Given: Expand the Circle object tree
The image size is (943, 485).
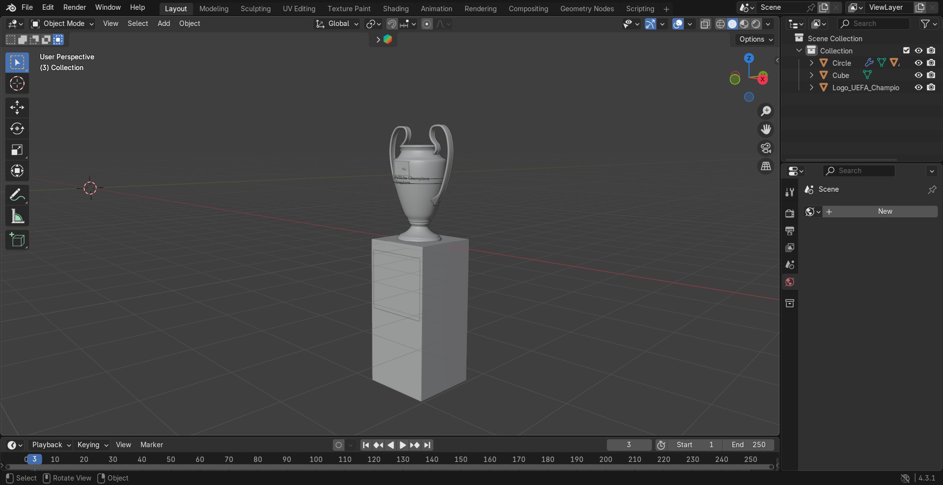Looking at the screenshot, I should 811,63.
